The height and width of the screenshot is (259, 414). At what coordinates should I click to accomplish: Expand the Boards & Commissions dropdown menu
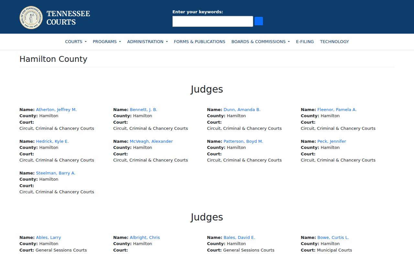point(260,41)
